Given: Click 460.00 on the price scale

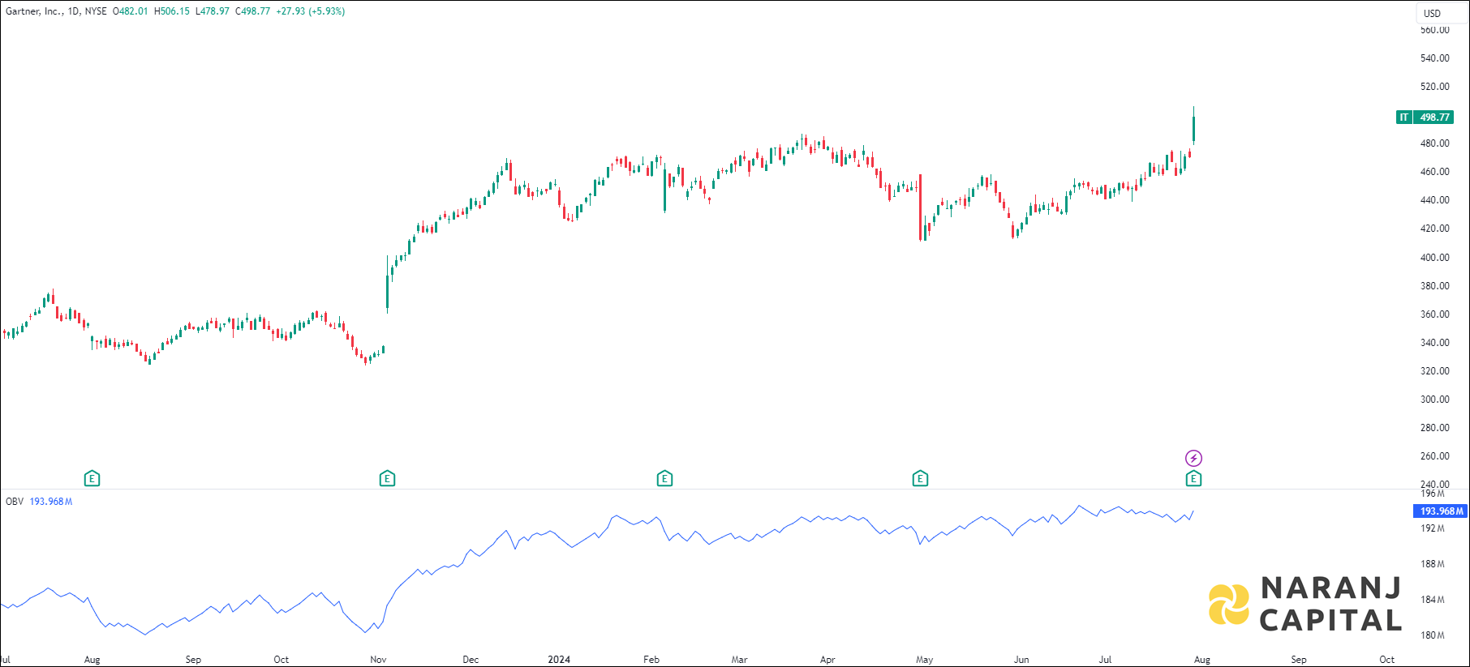Looking at the screenshot, I should tap(1434, 172).
